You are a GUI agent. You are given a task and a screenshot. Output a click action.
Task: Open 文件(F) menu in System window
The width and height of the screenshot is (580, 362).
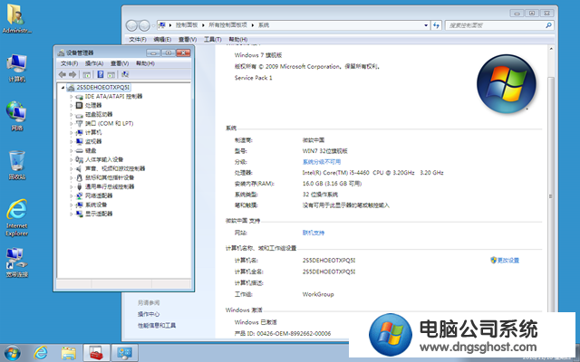138,39
